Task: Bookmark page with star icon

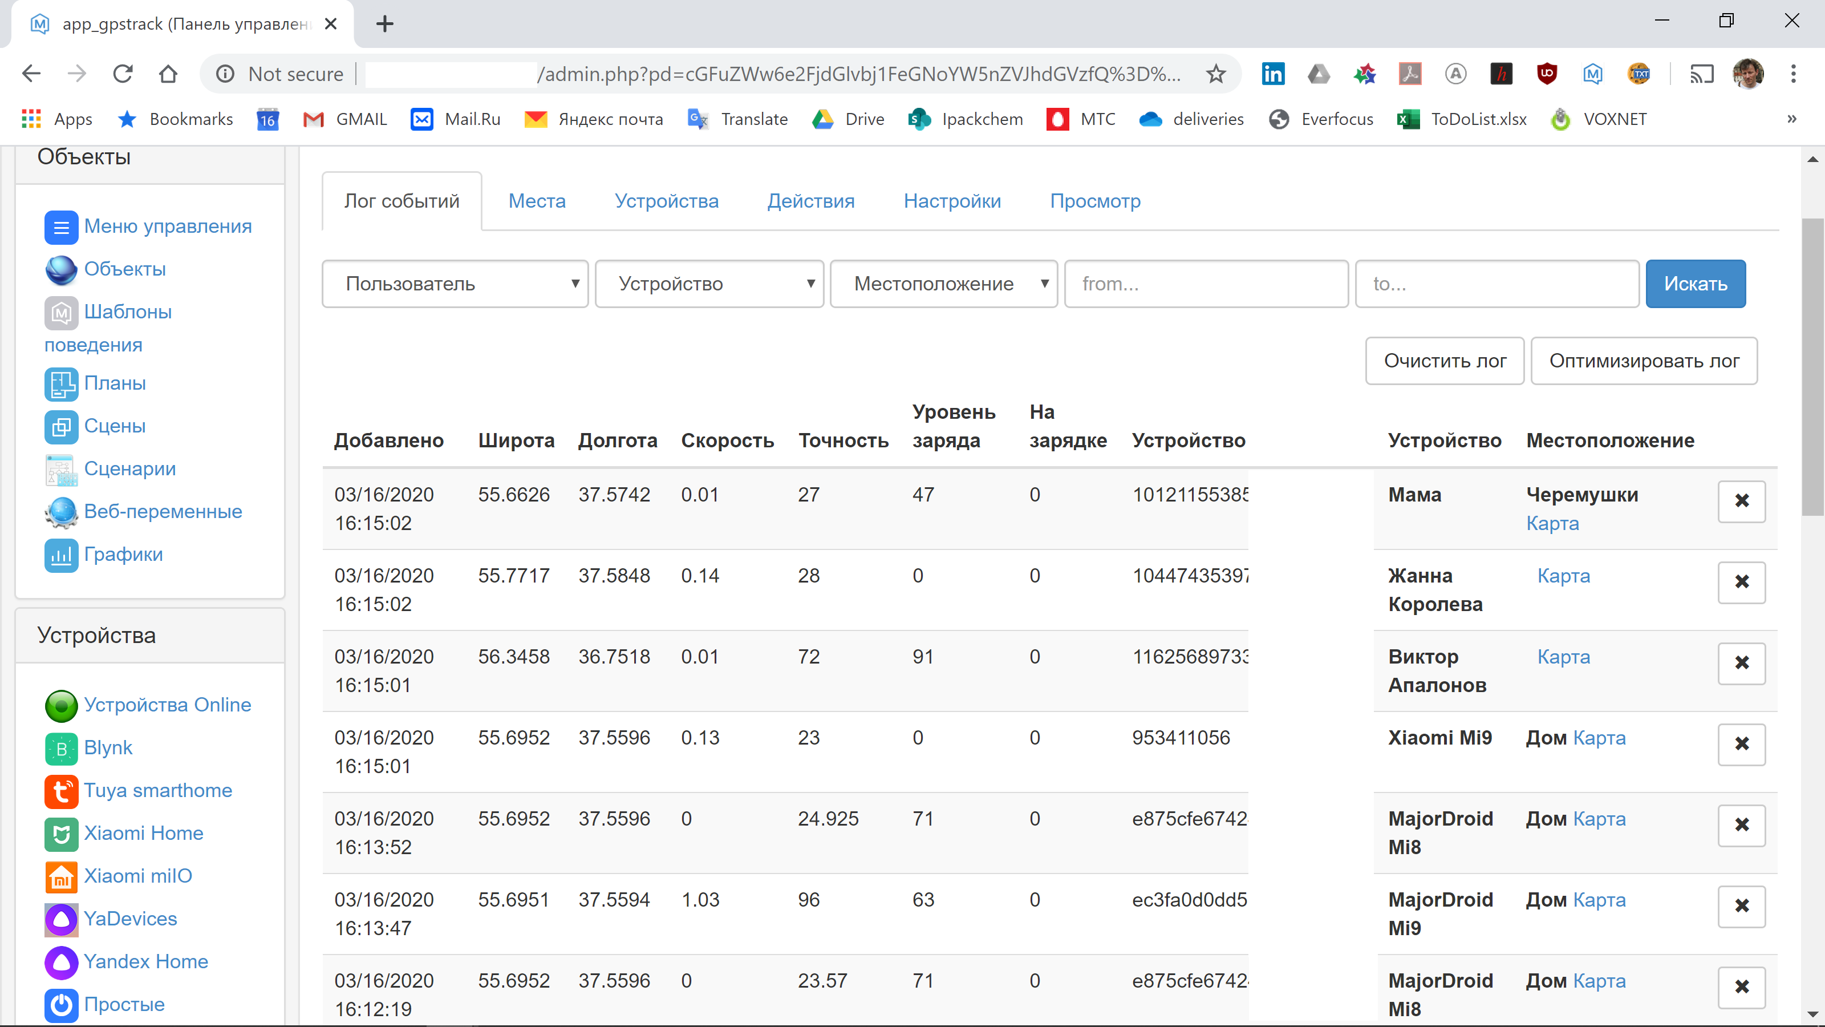Action: point(1216,74)
